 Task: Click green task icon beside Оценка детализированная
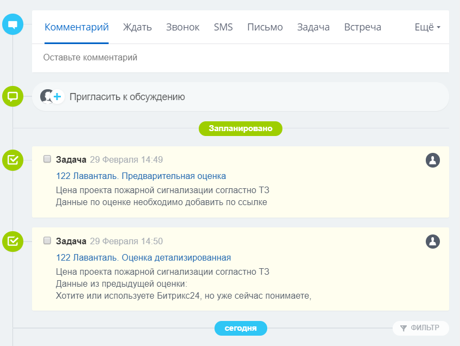(x=13, y=241)
